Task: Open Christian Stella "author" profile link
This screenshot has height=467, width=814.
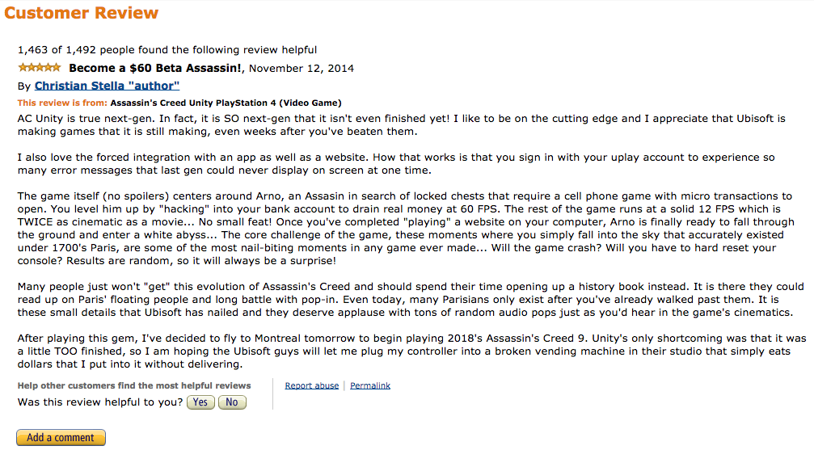Action: click(x=107, y=86)
